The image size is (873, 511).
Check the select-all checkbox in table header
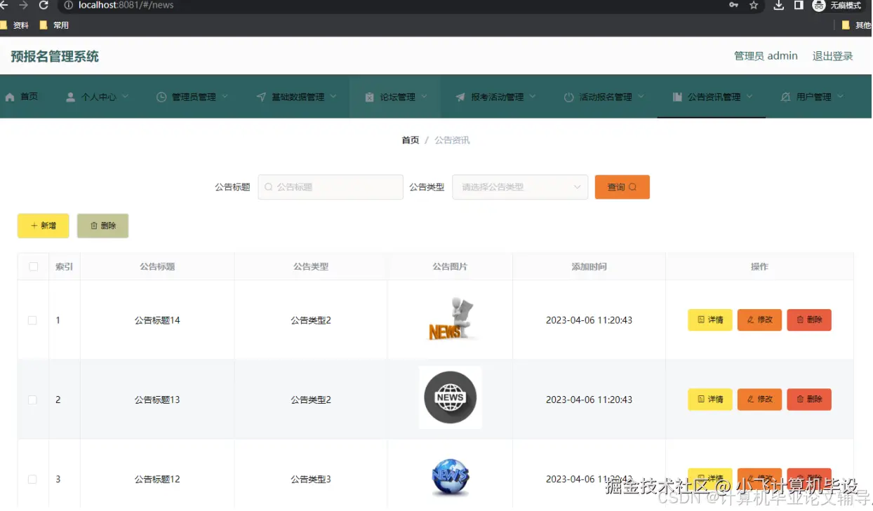click(32, 266)
